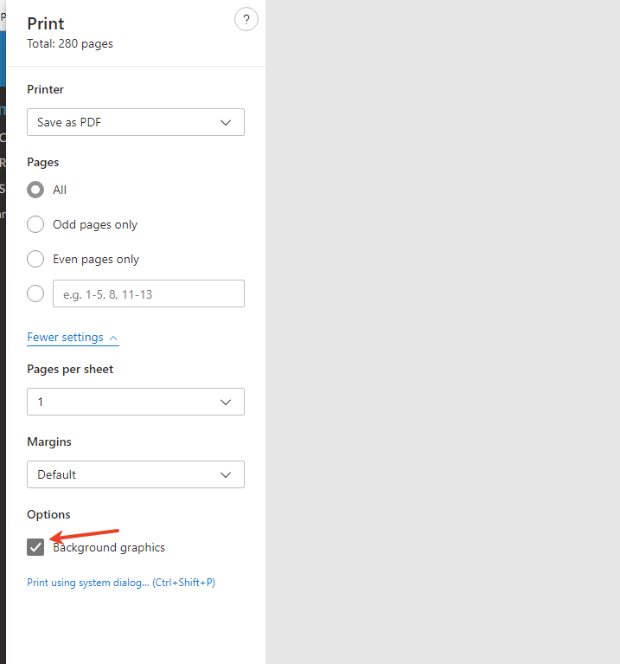Open Print using system dialog link
Viewport: 620px width, 664px height.
120,583
